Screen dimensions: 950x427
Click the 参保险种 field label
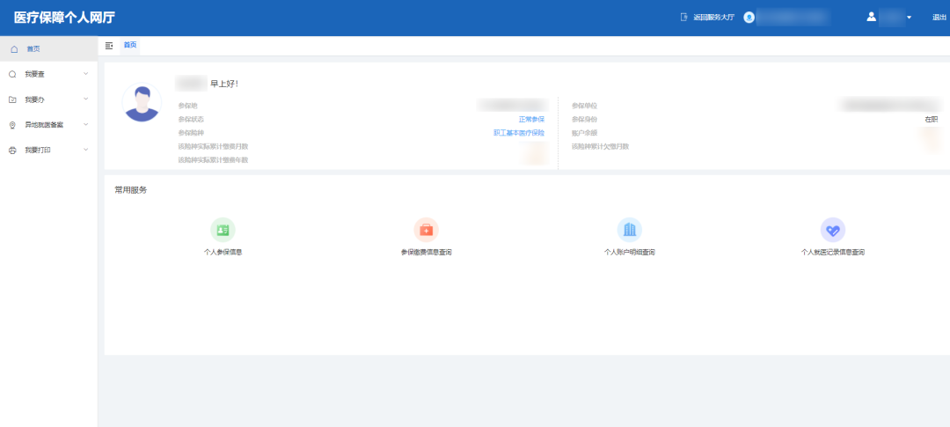191,133
